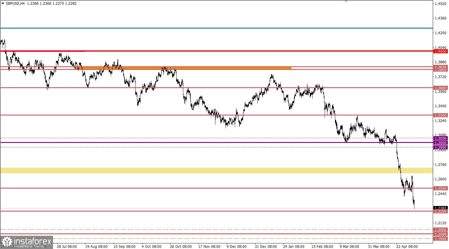The width and height of the screenshot is (449, 249).
Task: Select the teal horizontal line near 1.4250
Action: 217,28
